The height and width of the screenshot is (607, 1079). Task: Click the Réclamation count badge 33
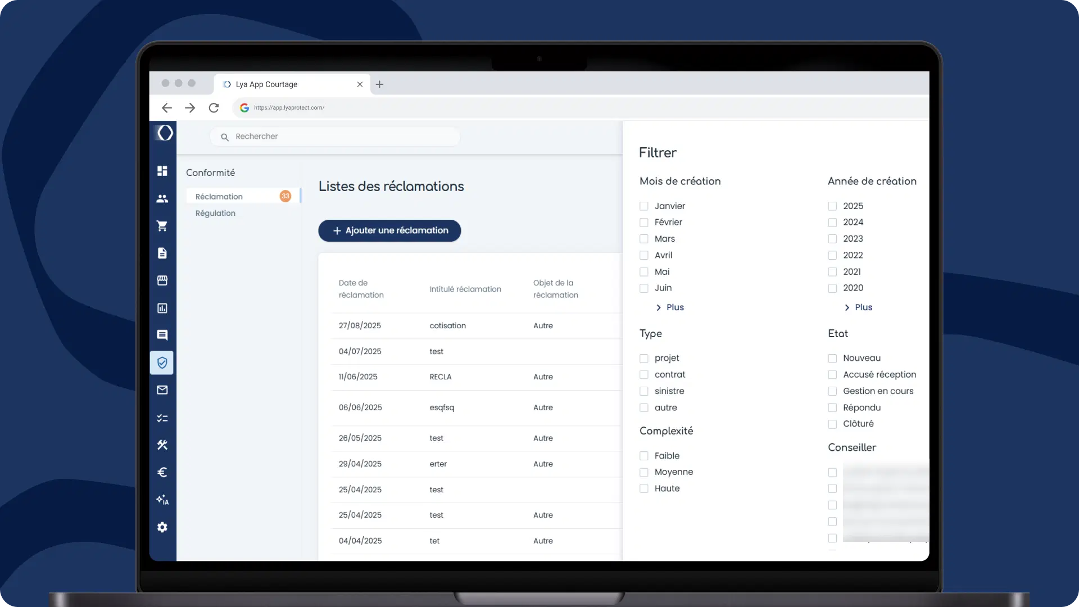coord(285,196)
